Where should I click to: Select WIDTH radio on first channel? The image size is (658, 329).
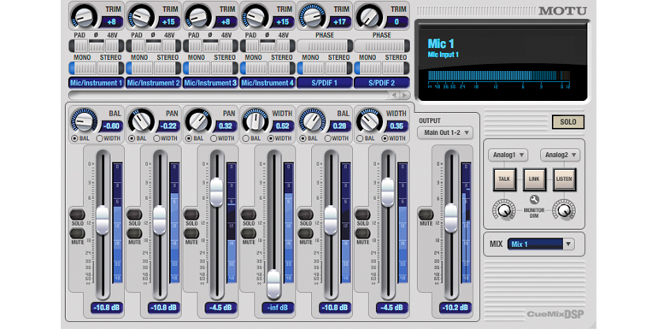point(99,138)
